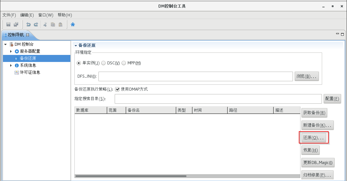347x181 pixels.
Task: Click the 系统信息 info icon
Action: [17, 65]
